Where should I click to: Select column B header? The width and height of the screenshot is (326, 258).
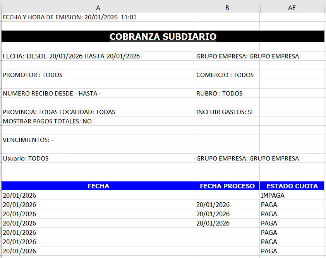227,8
